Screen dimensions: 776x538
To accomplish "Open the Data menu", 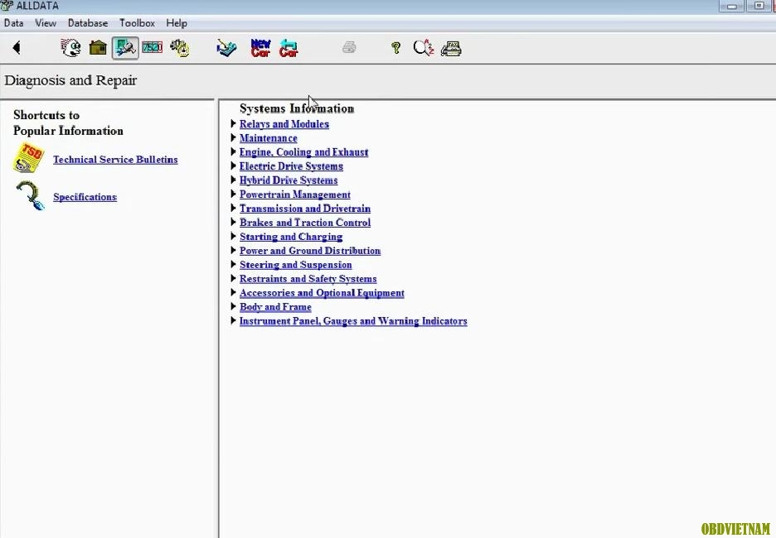I will (13, 23).
